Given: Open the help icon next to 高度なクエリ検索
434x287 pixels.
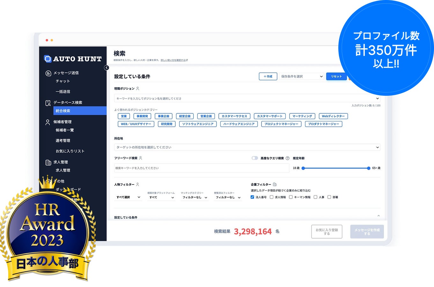Looking at the screenshot, I should (287, 158).
